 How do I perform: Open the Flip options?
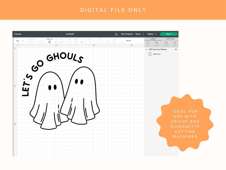click(x=82, y=42)
